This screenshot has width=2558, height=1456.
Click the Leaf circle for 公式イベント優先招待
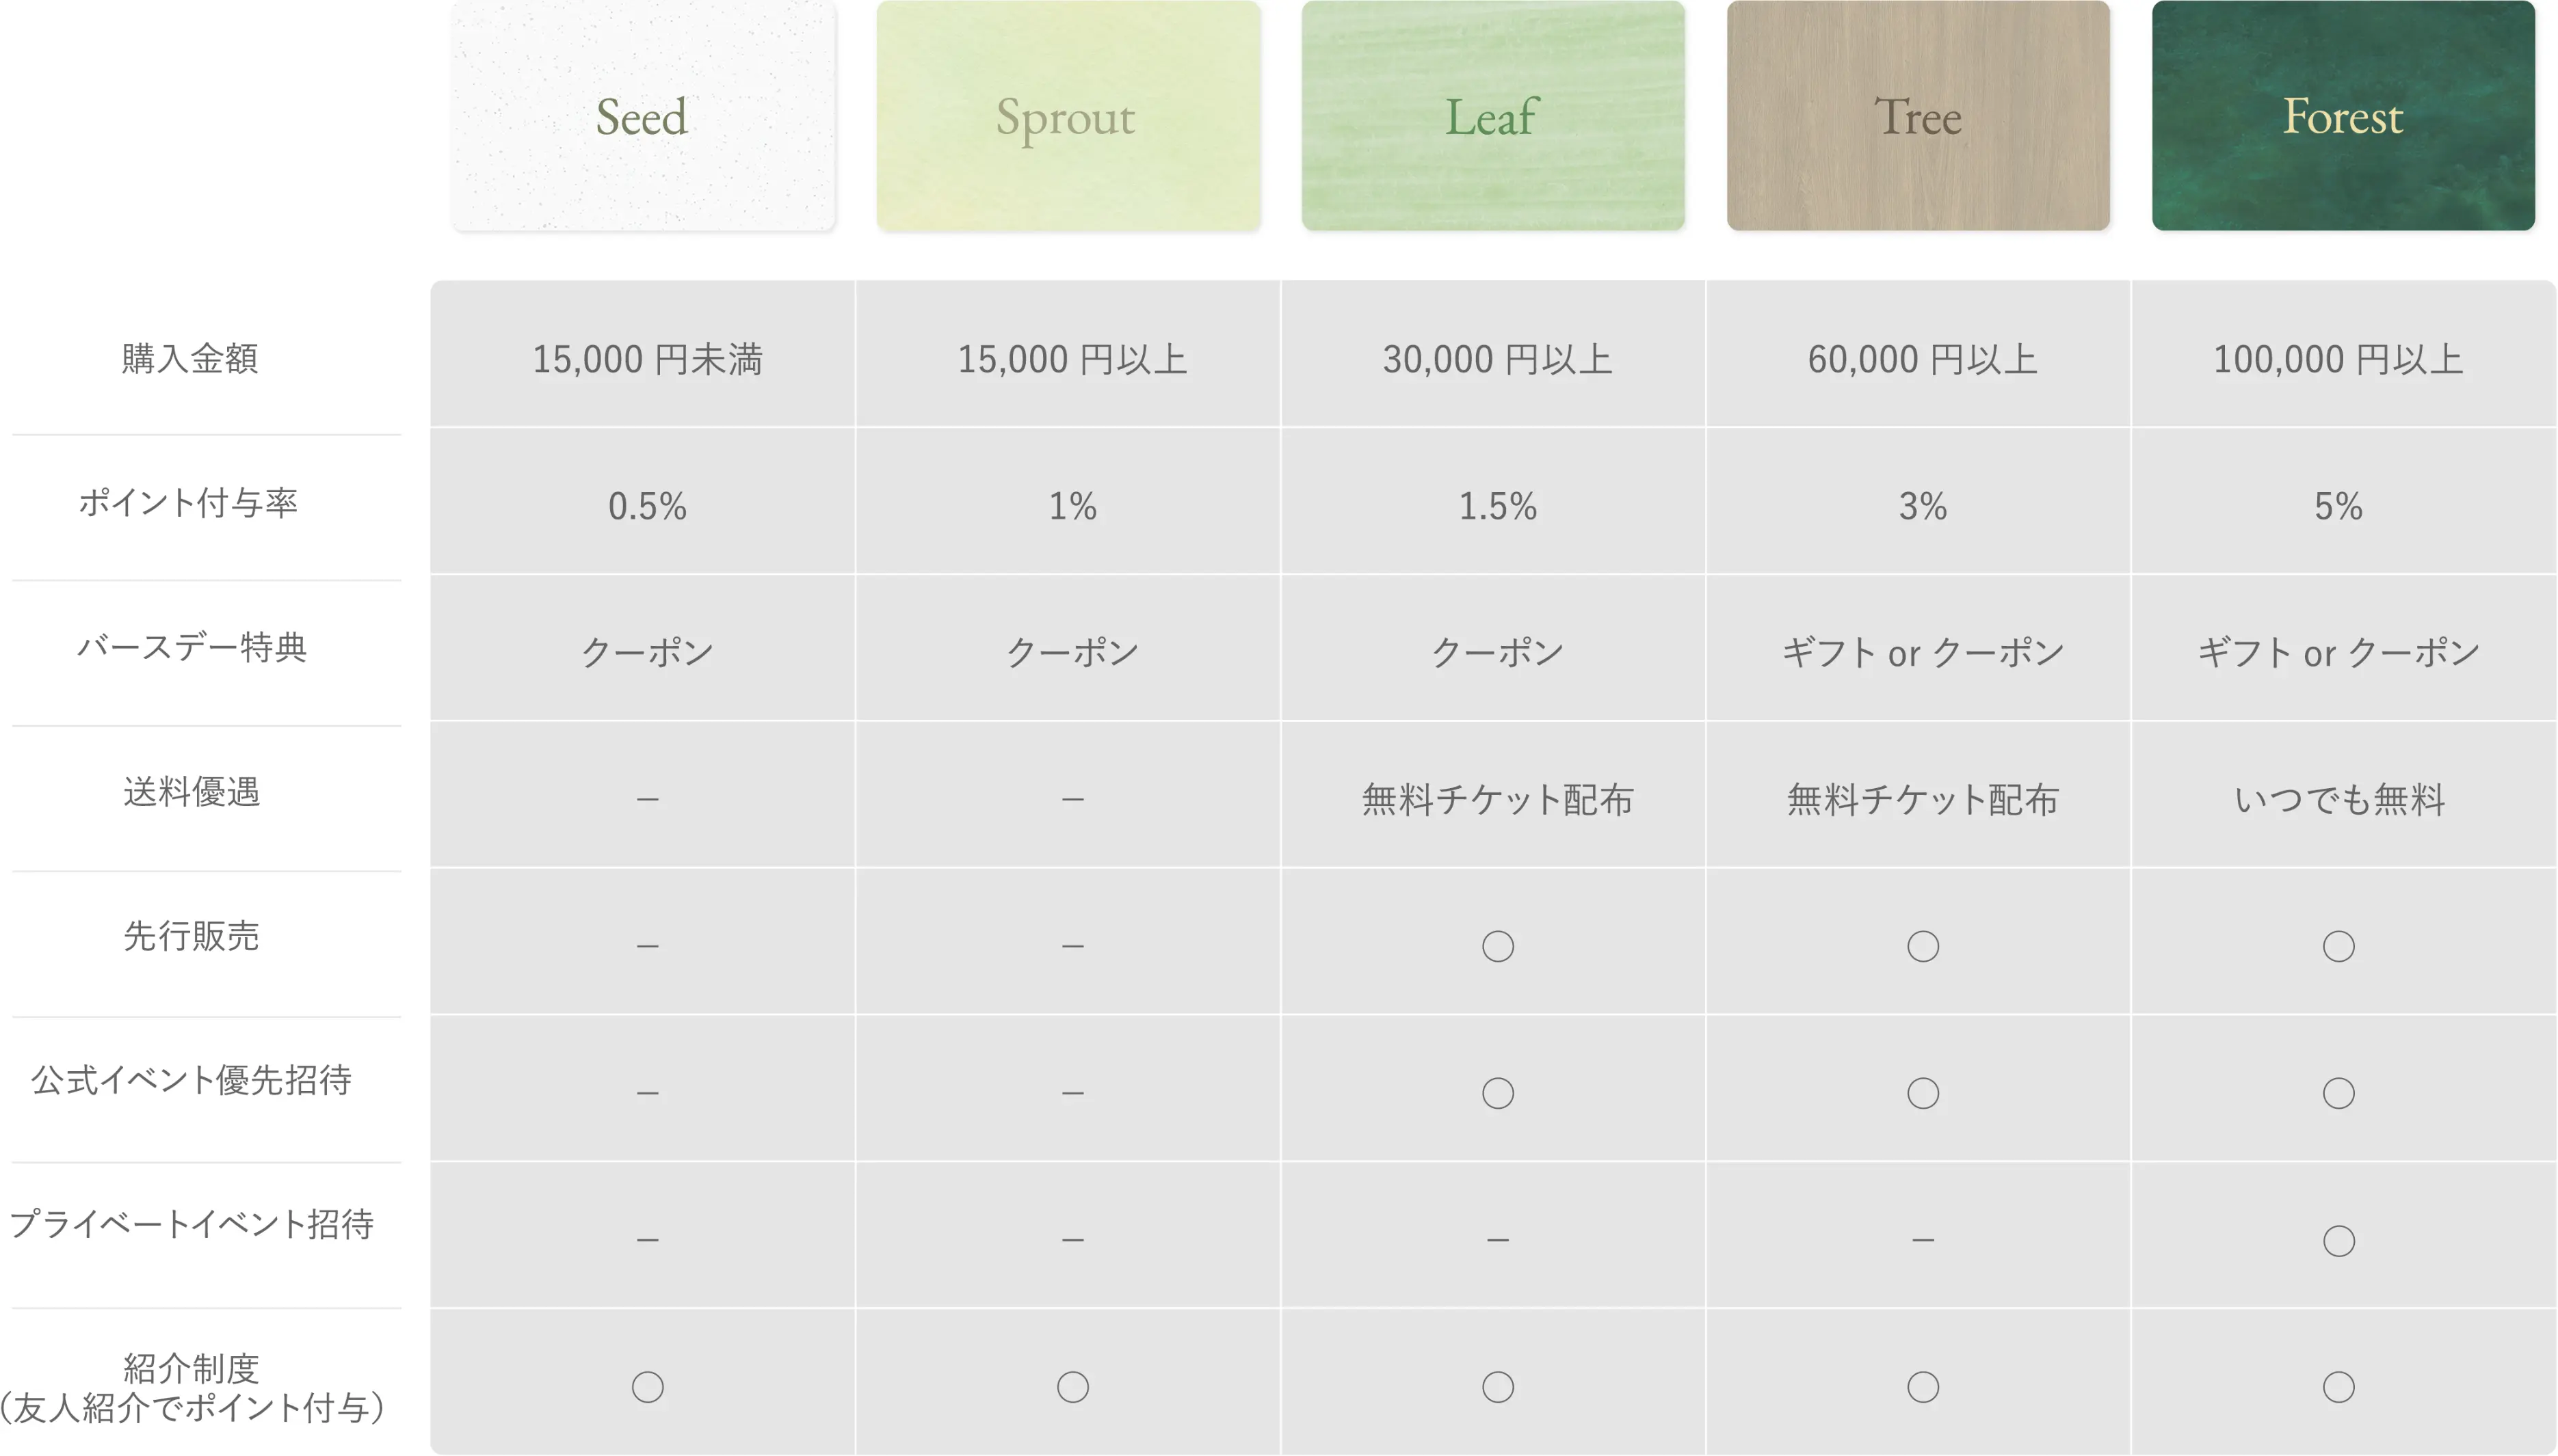click(x=1498, y=1093)
